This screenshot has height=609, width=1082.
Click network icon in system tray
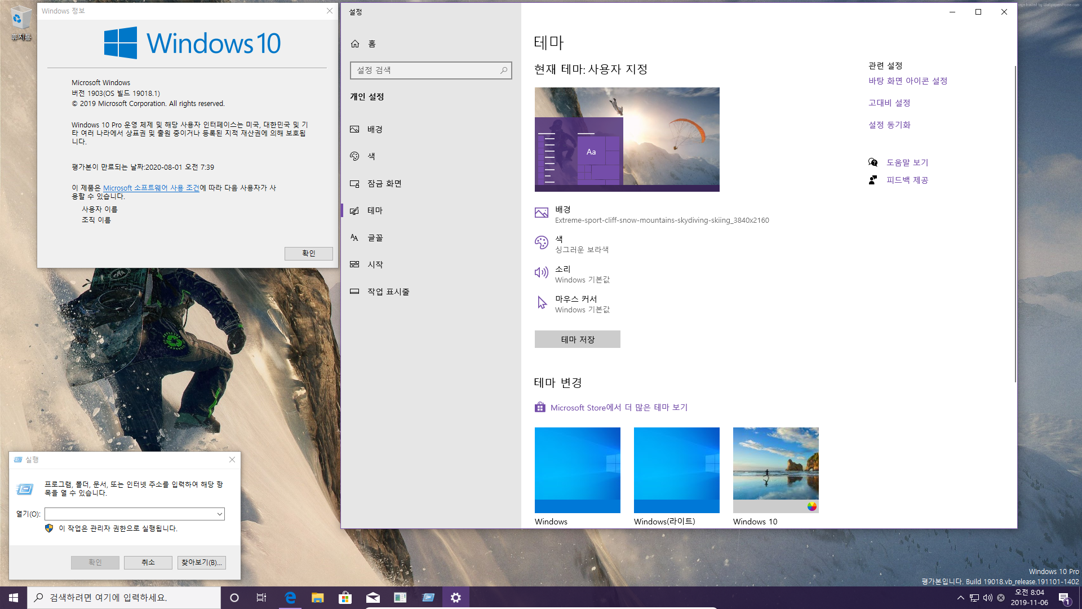point(974,598)
